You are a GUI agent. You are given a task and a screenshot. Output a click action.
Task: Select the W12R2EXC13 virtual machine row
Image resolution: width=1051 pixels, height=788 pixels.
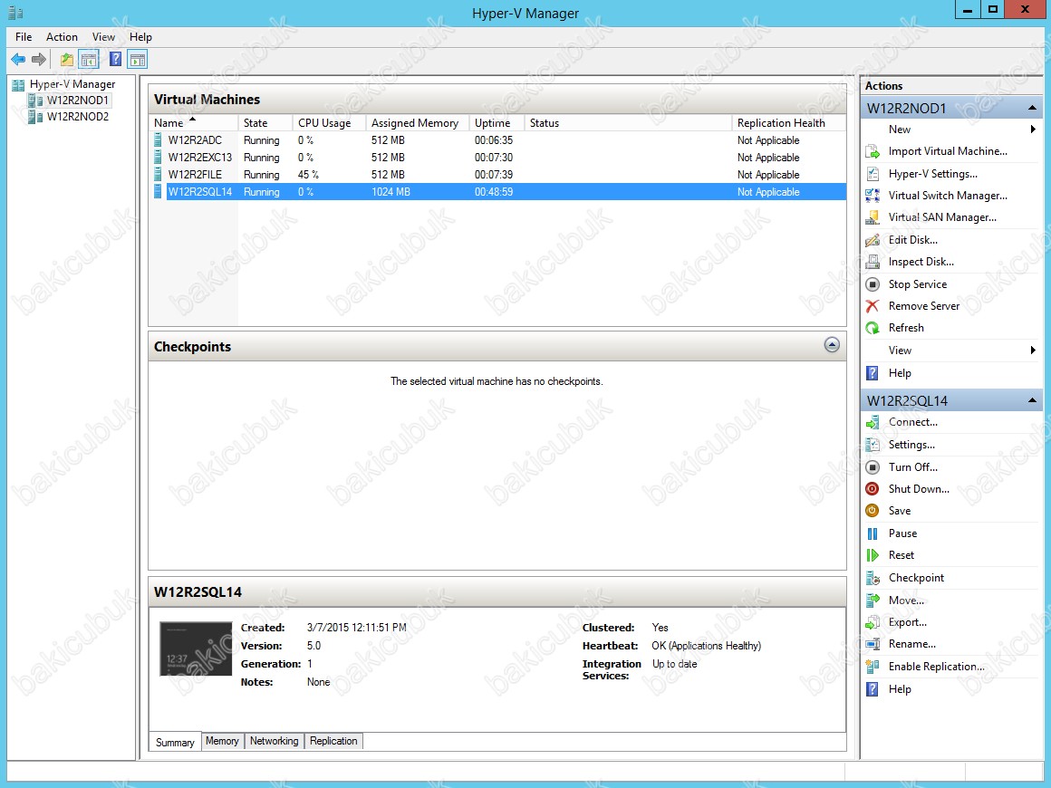click(497, 158)
